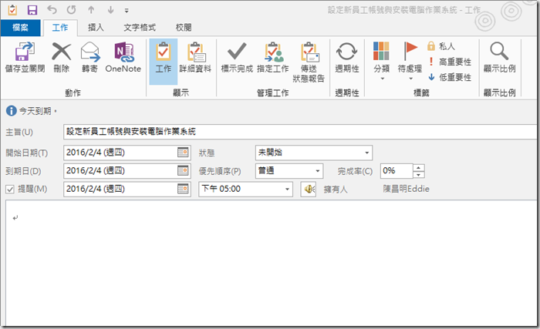540x329 pixels.
Task: Uncheck the 提醒 reminder checkbox
Action: 9,189
